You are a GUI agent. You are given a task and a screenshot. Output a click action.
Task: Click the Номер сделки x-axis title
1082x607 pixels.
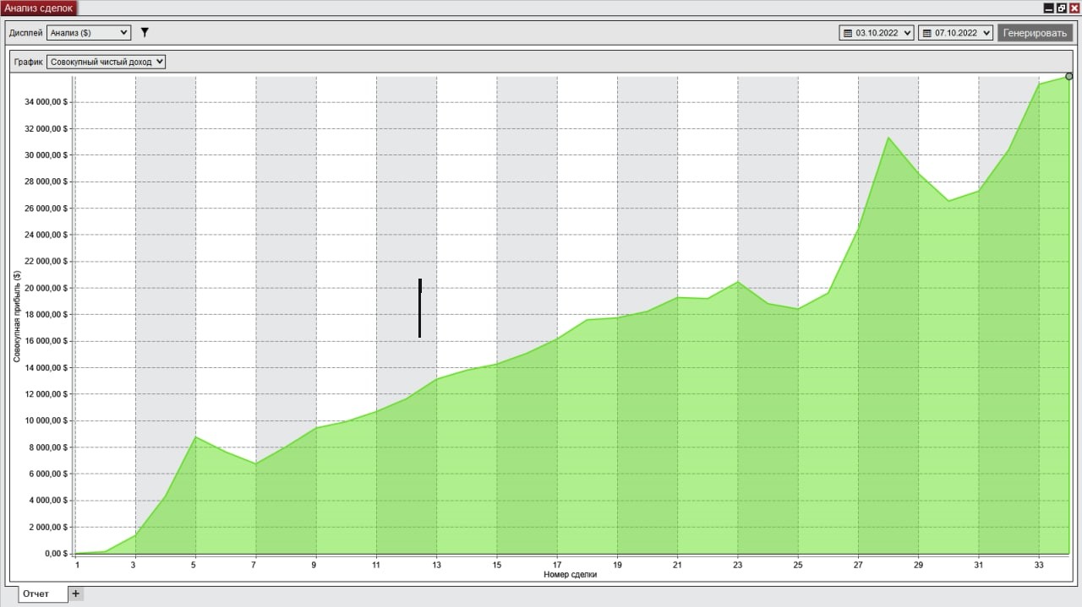tap(571, 575)
